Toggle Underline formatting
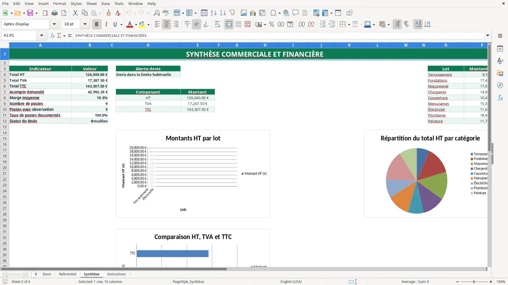Image resolution: width=508 pixels, height=285 pixels. 115,24
